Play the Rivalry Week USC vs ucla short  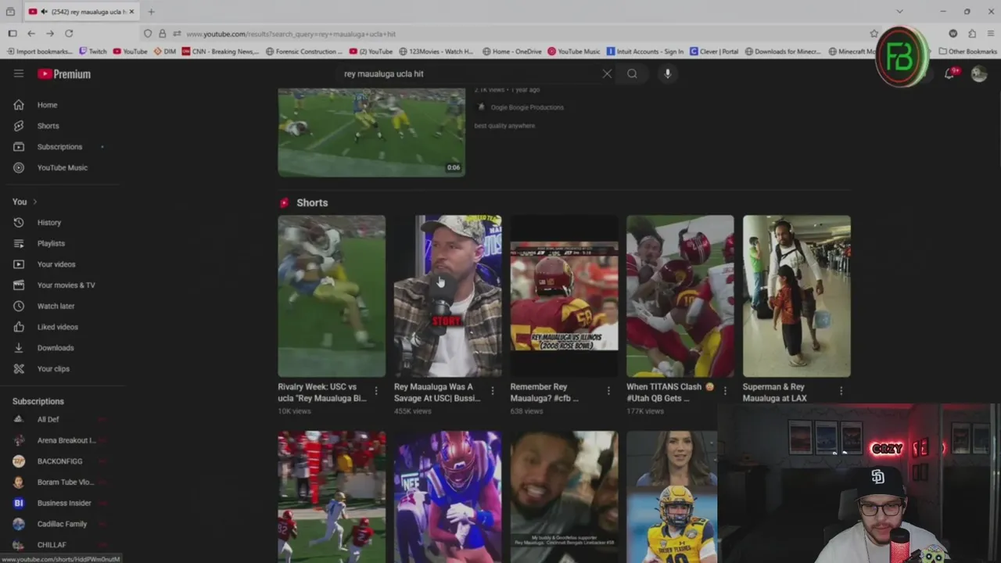click(x=332, y=296)
